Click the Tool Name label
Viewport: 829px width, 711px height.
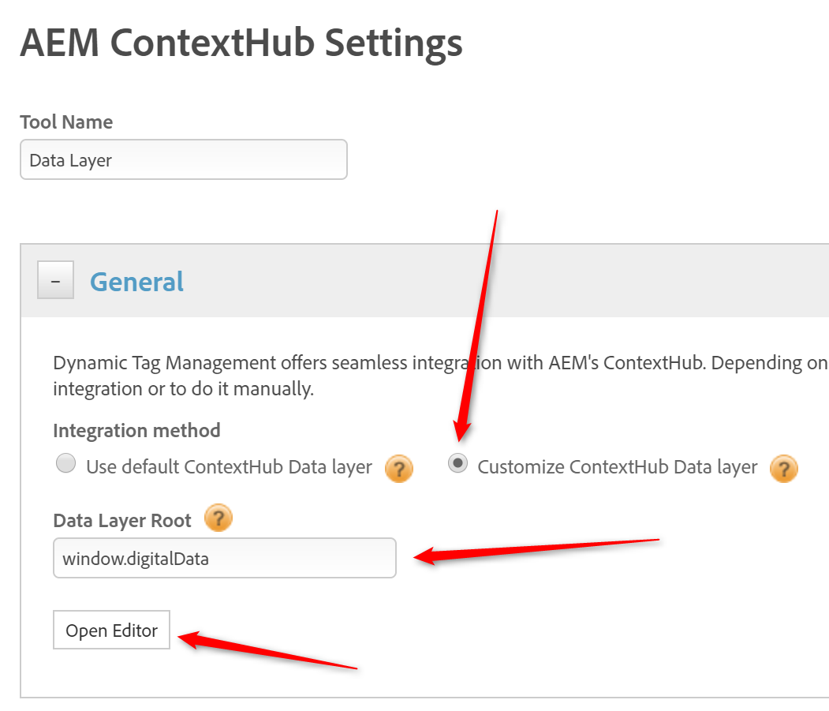tap(66, 122)
